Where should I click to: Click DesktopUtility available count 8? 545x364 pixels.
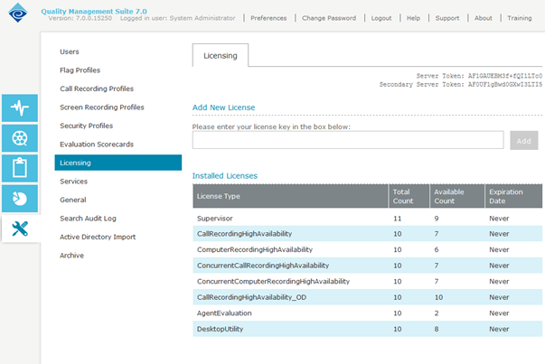point(437,329)
